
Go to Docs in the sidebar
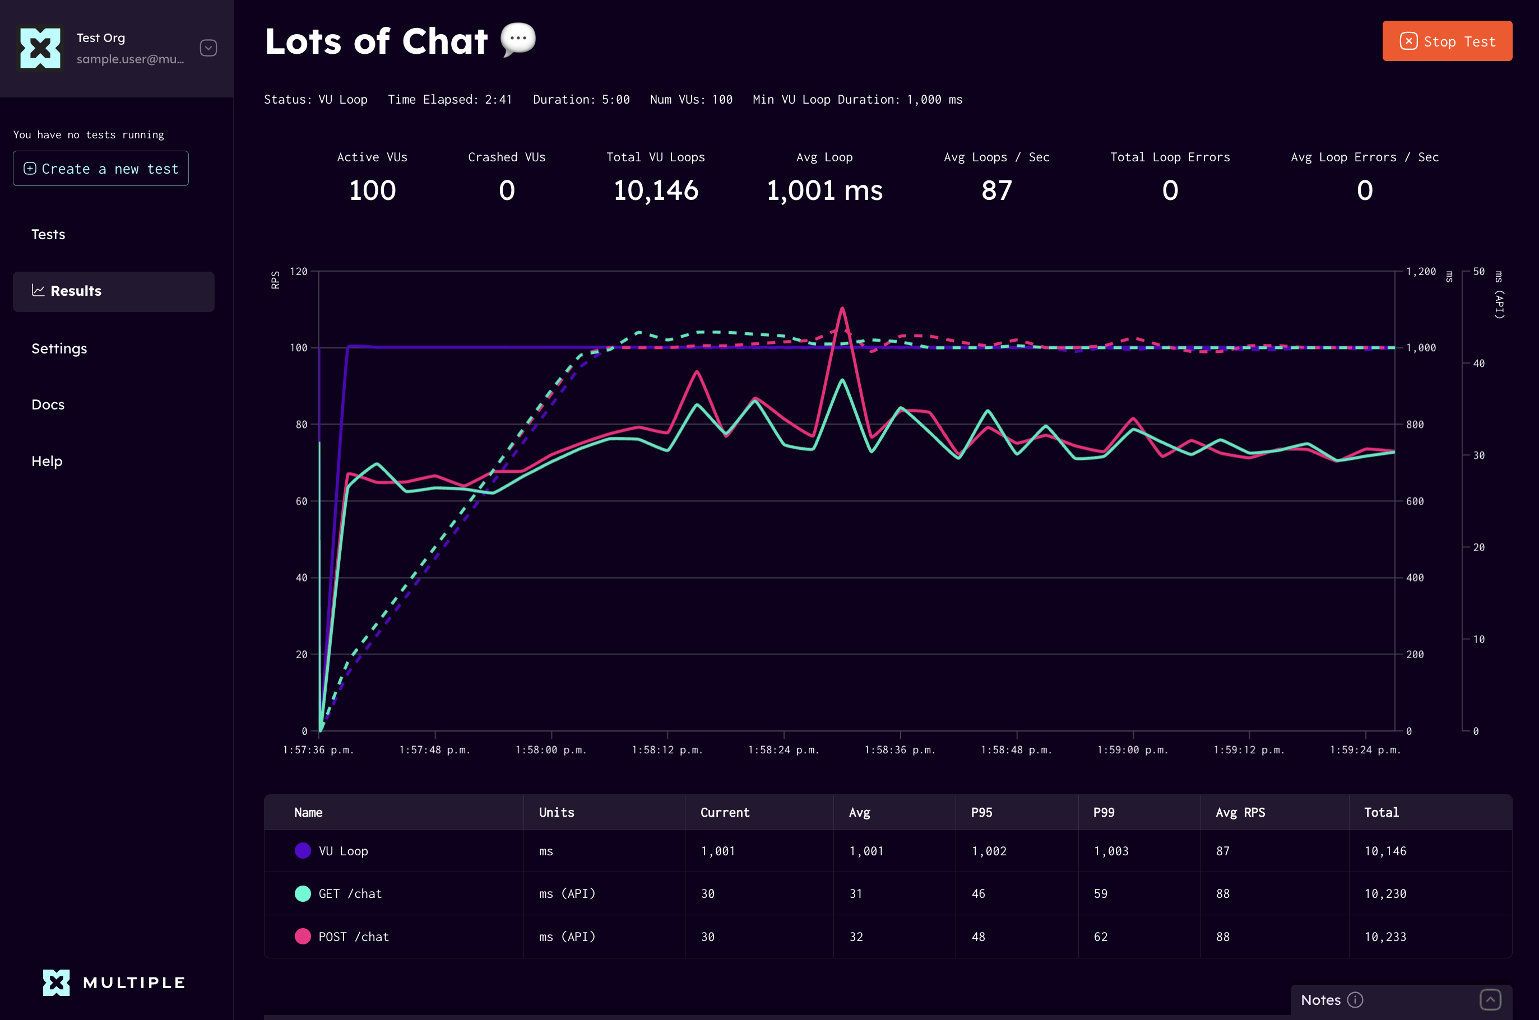click(48, 404)
